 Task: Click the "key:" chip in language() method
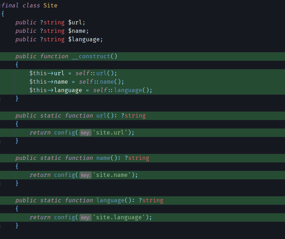pyautogui.click(x=85, y=217)
